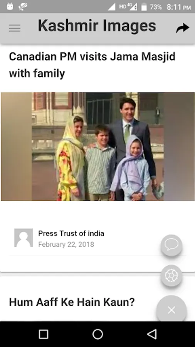Tap the share arrow icon
Screen dimensions: 195x347
[x=183, y=28]
